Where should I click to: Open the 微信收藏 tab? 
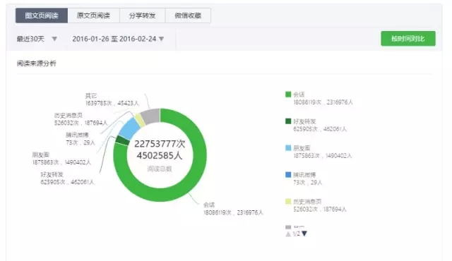188,16
